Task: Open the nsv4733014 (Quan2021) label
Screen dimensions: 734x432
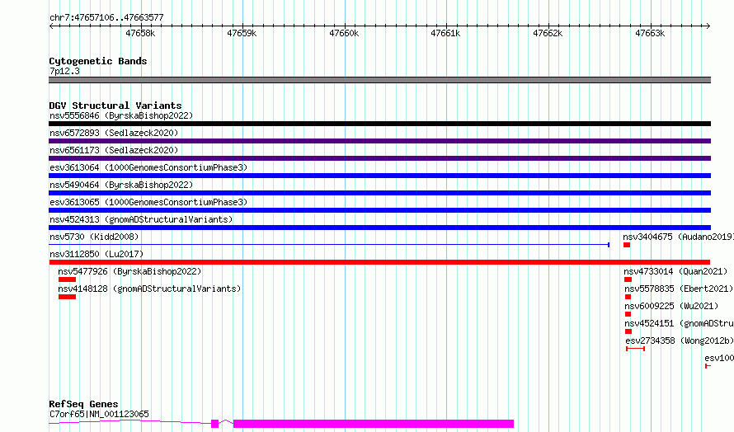Action: (x=675, y=271)
